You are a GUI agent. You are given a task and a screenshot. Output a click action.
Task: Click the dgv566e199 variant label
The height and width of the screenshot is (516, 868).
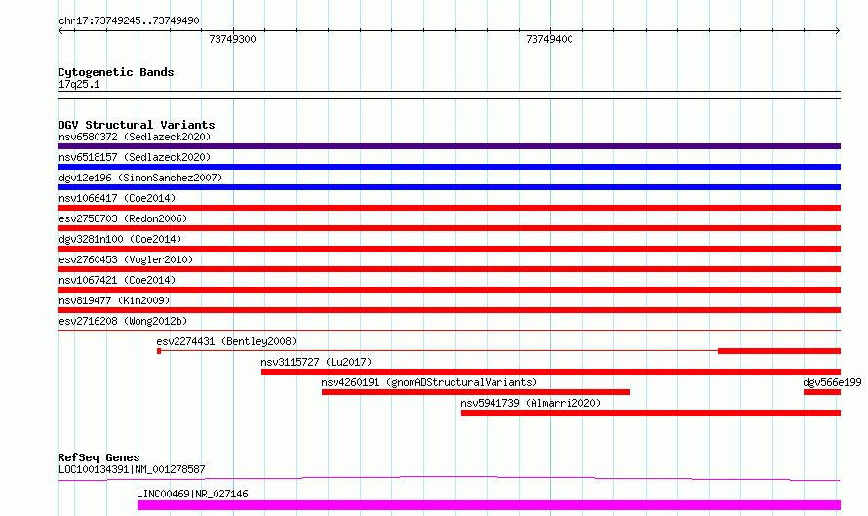point(832,382)
